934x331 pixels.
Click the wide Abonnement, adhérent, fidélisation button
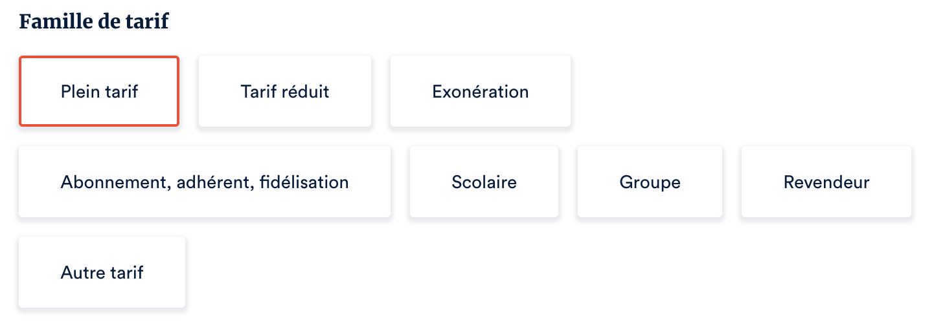point(205,182)
